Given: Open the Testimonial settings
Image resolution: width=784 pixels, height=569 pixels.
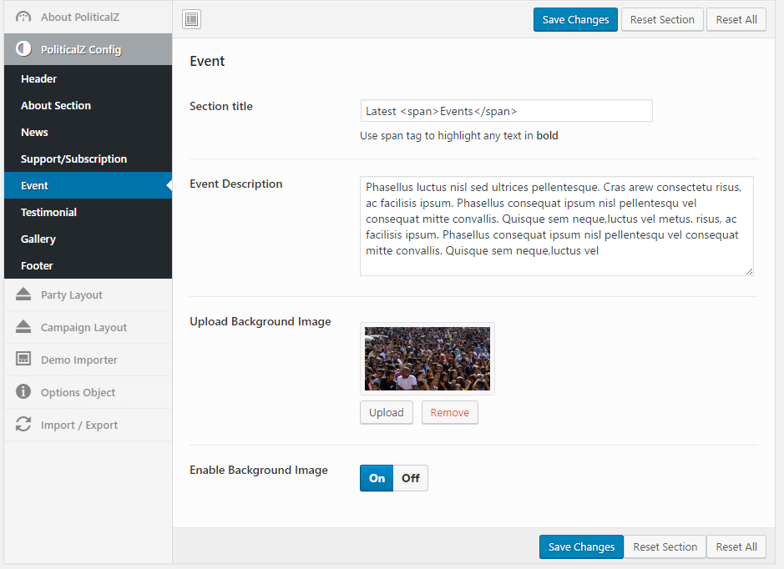Looking at the screenshot, I should pyautogui.click(x=88, y=212).
